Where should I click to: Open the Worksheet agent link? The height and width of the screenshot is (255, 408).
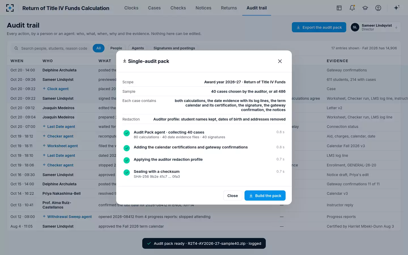62,146
